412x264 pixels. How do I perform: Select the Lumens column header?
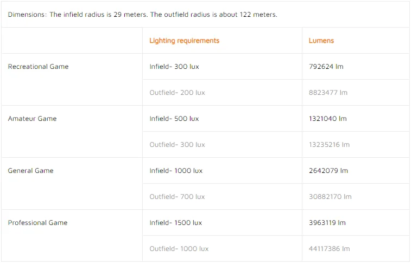coord(321,41)
